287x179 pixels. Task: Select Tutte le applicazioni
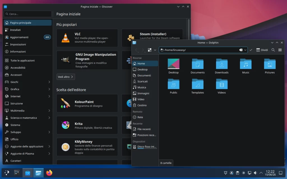[28, 60]
